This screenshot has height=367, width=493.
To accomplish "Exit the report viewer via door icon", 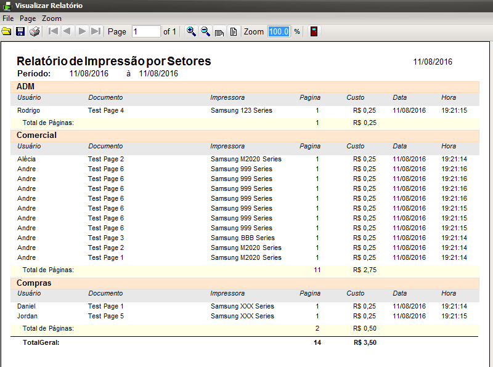I will pos(314,31).
